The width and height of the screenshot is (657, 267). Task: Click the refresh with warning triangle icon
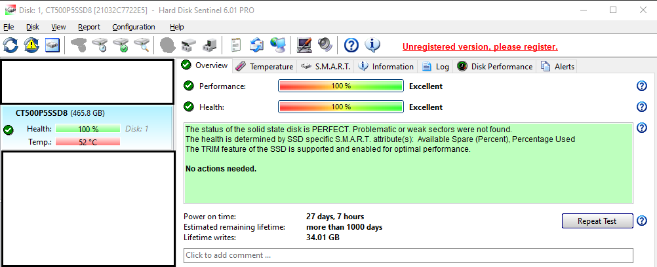pos(31,45)
